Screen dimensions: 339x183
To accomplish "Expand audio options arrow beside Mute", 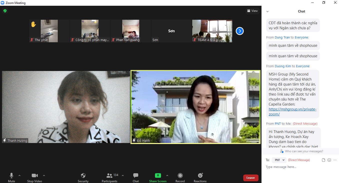I will tap(19, 175).
